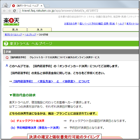Click the yellow highlighted どちらの決済方法になるかは sentence
Screen dimensions: 140x140
(54, 114)
